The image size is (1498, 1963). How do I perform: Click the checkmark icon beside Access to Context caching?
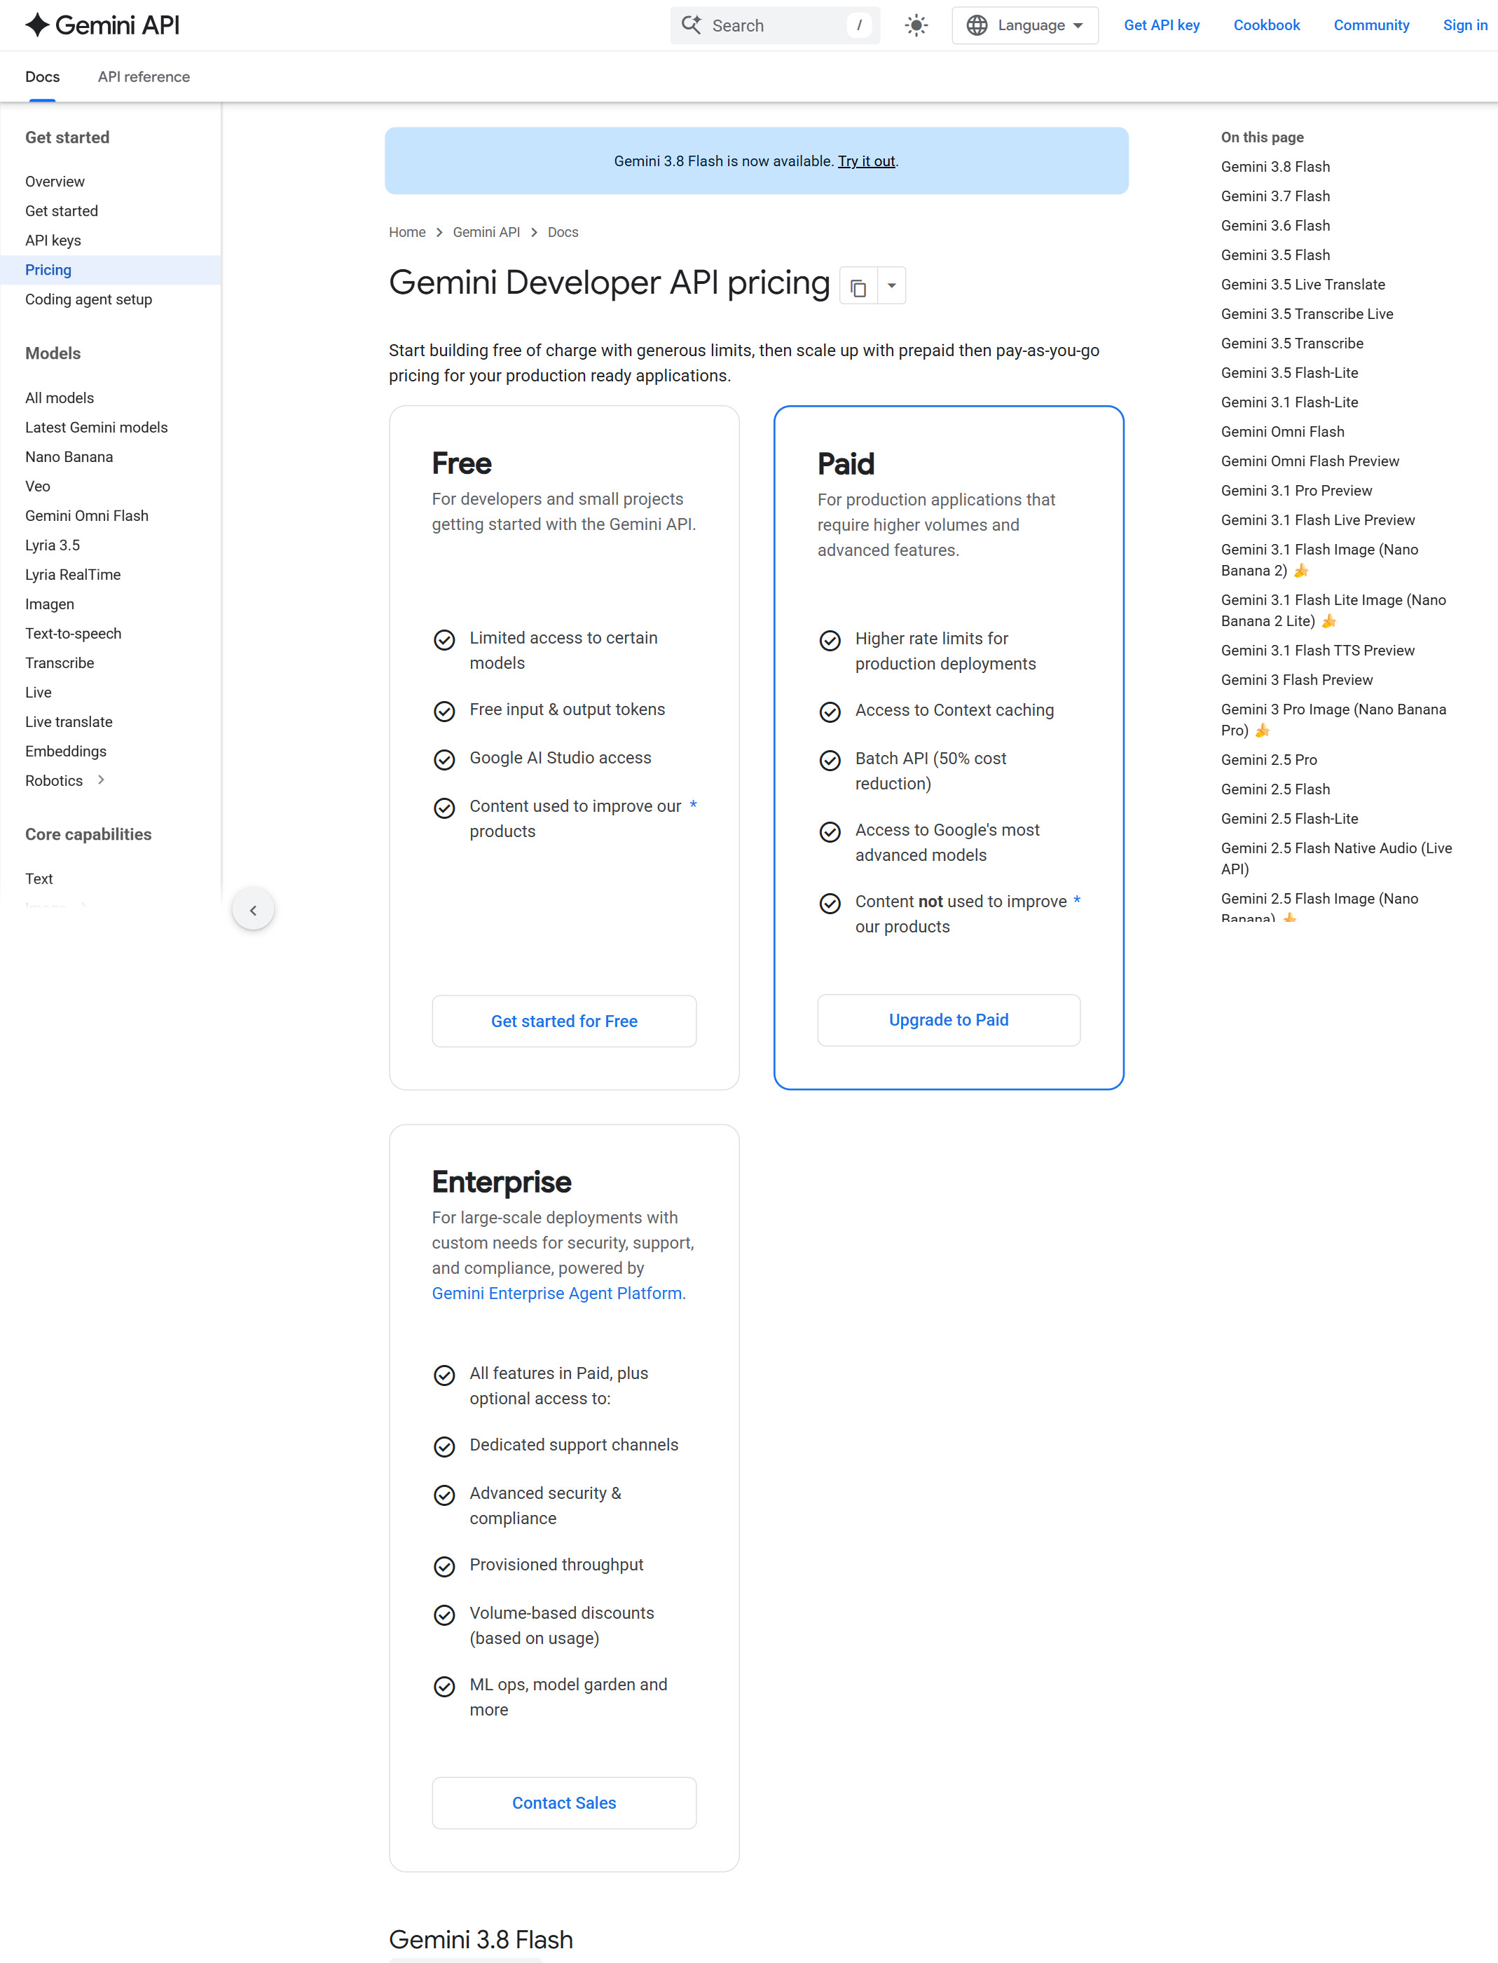point(830,711)
